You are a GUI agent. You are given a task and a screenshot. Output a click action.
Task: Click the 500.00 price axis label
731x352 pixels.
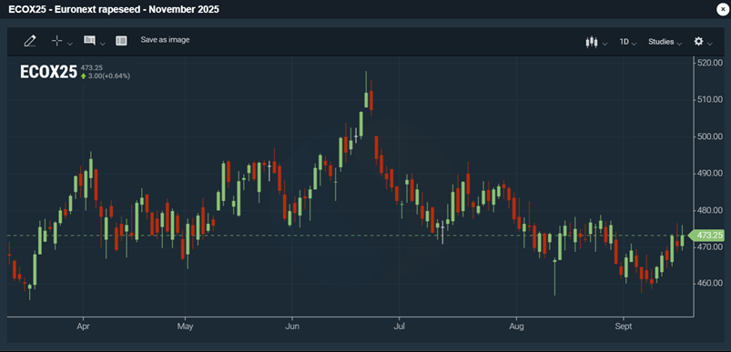coord(710,136)
